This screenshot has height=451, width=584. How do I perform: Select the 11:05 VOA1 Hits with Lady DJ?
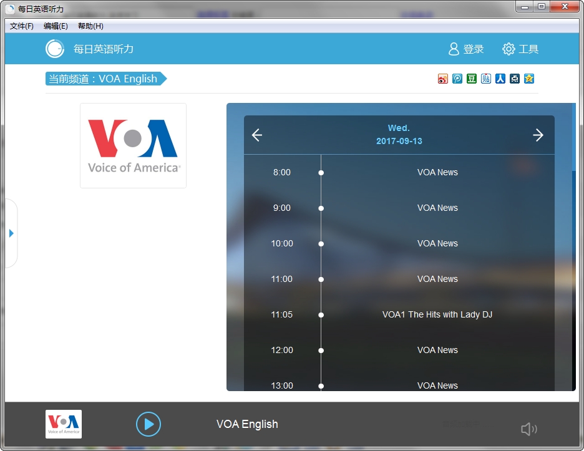tap(437, 314)
